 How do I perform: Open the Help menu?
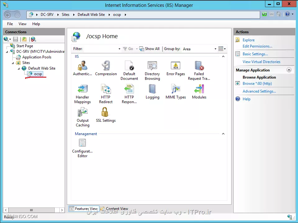[36, 24]
